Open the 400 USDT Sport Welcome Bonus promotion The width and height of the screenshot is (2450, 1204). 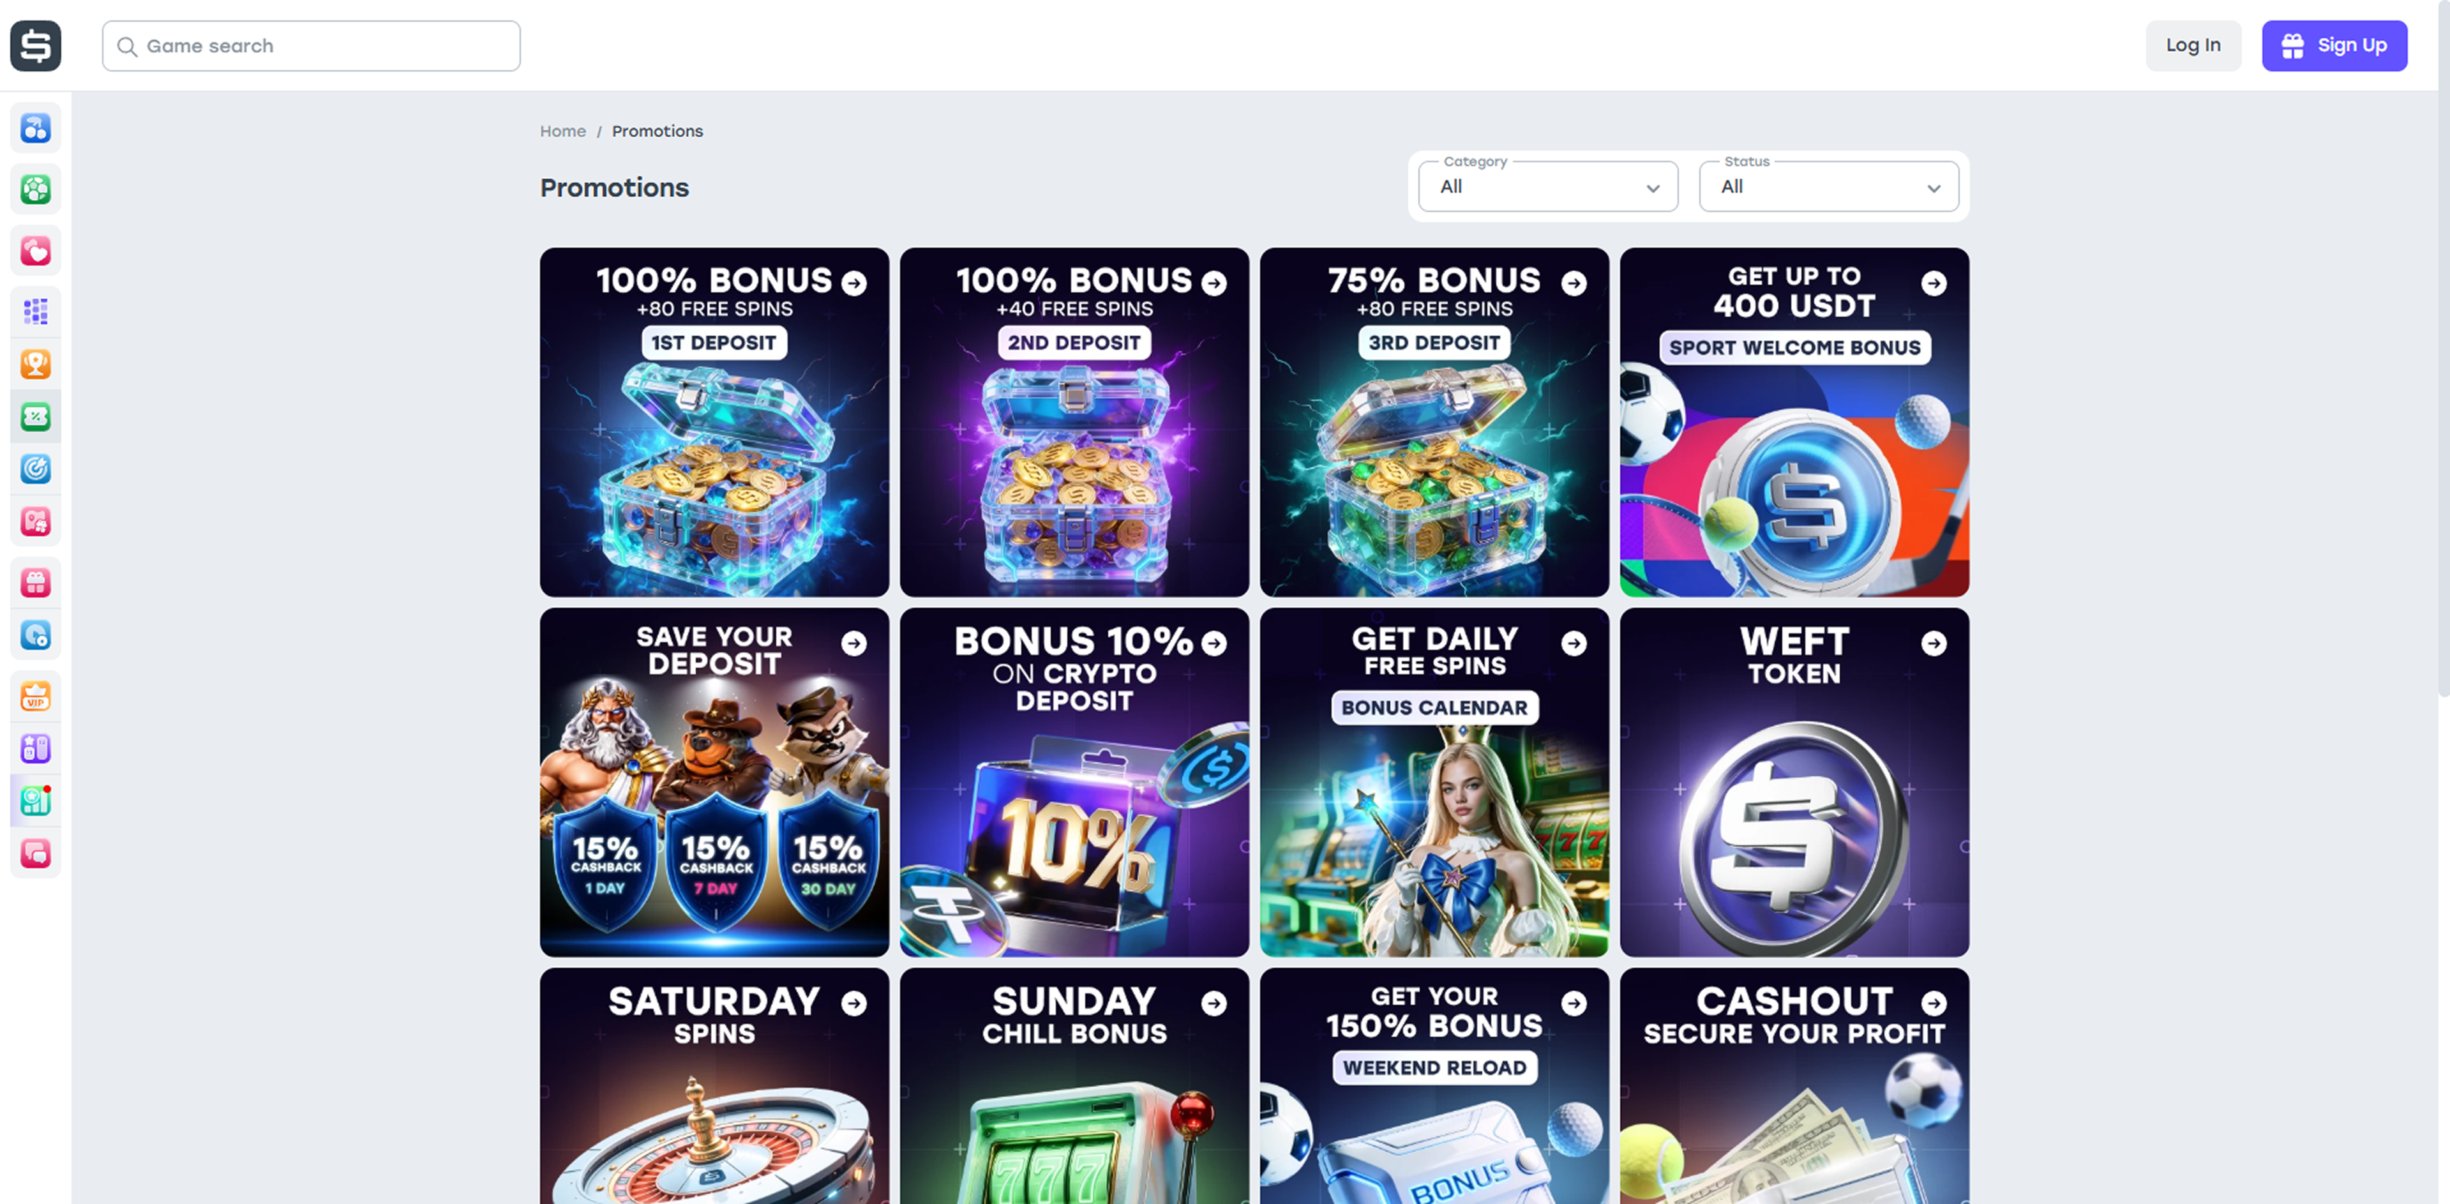click(x=1794, y=422)
